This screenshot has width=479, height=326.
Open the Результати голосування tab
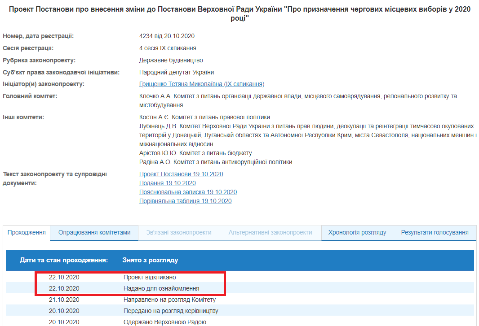pyautogui.click(x=435, y=232)
